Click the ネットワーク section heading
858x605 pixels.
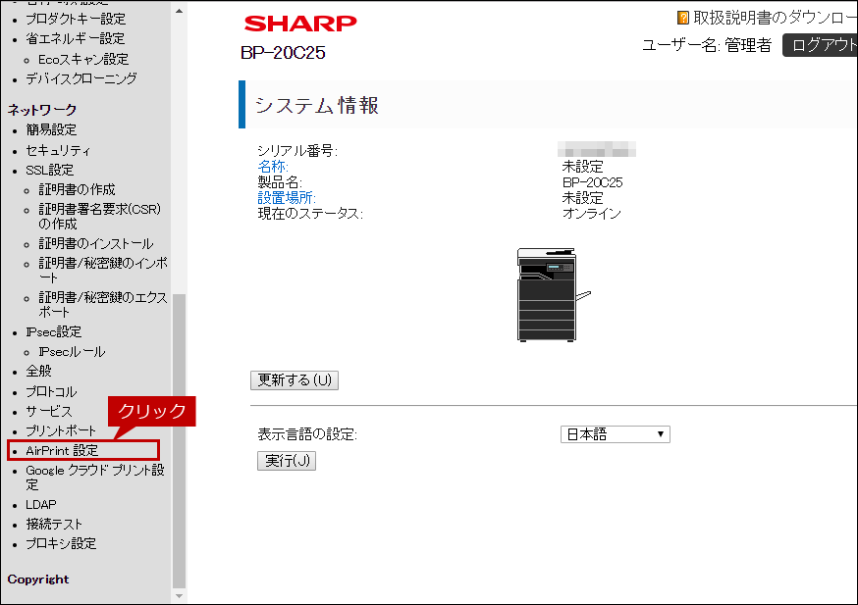pyautogui.click(x=42, y=110)
